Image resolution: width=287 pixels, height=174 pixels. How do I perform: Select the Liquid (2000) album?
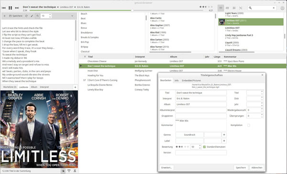tap(232, 43)
